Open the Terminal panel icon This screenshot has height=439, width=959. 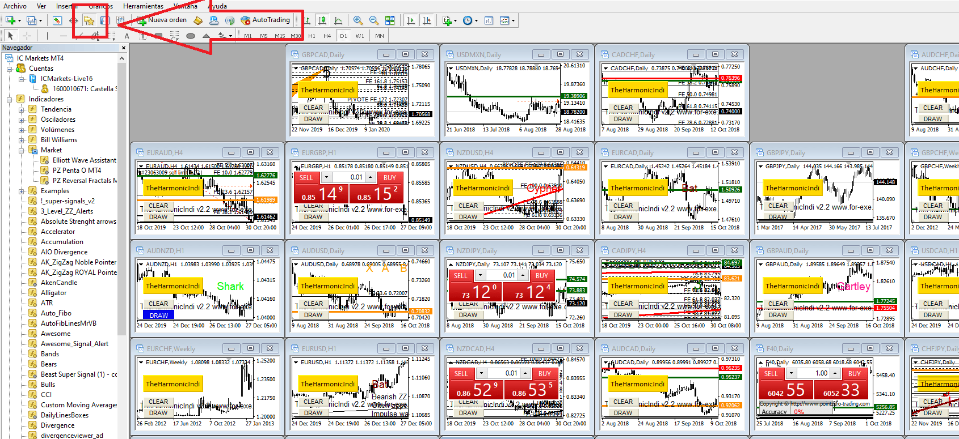(x=104, y=20)
